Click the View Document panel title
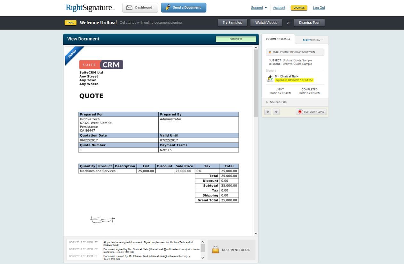Image resolution: width=404 pixels, height=264 pixels. (x=83, y=39)
